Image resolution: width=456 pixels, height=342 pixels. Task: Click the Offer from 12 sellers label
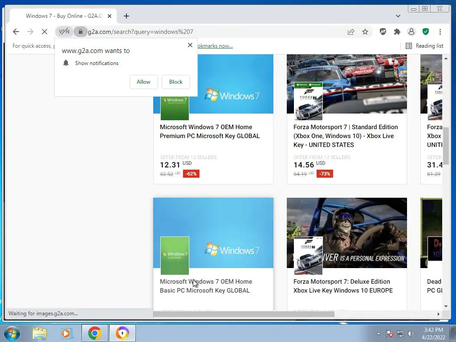[322, 157]
